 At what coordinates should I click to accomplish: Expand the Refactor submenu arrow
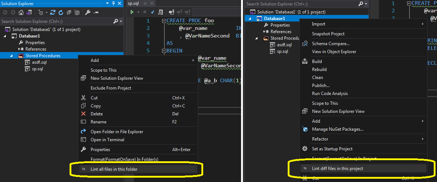click(x=422, y=139)
